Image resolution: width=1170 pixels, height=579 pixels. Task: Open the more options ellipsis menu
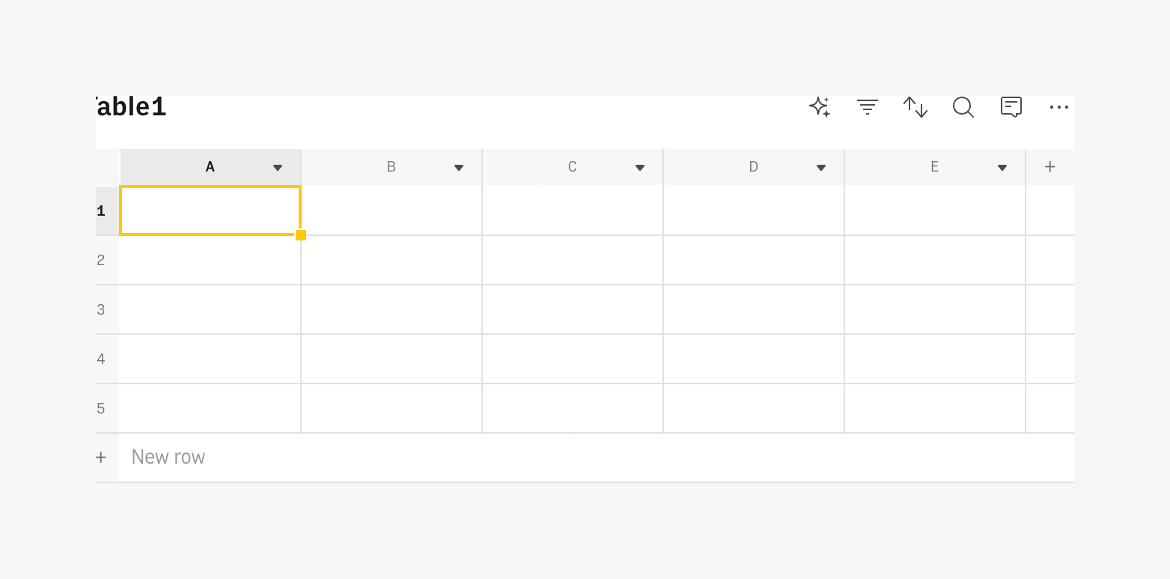[x=1058, y=107]
